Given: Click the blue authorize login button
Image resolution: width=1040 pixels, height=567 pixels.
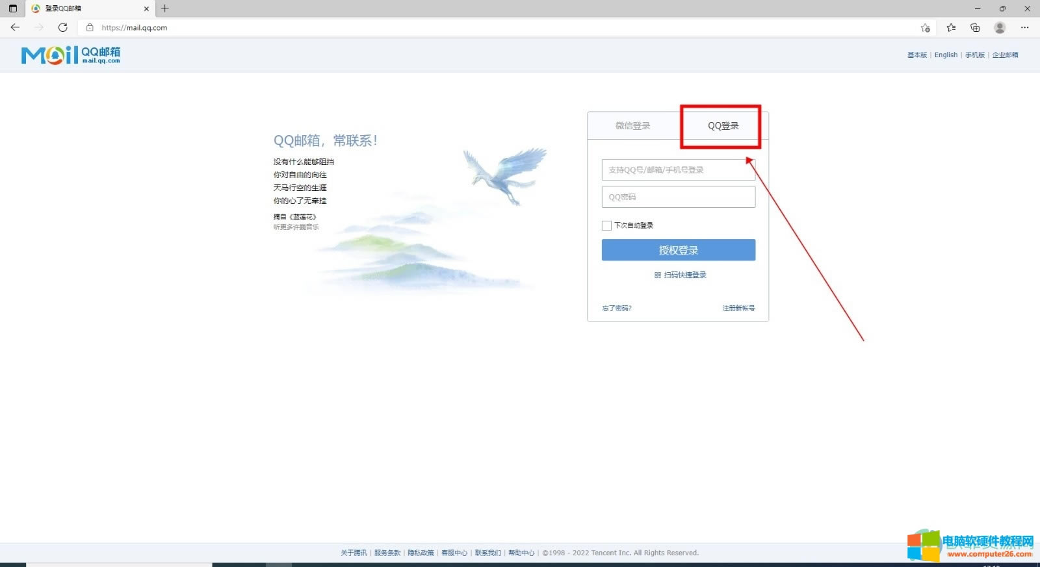Looking at the screenshot, I should 678,250.
